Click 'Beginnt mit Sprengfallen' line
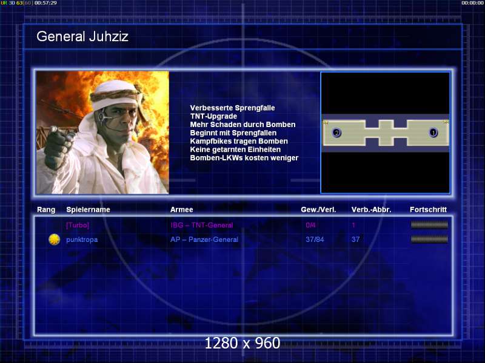Image resolution: width=485 pixels, height=363 pixels. click(233, 132)
